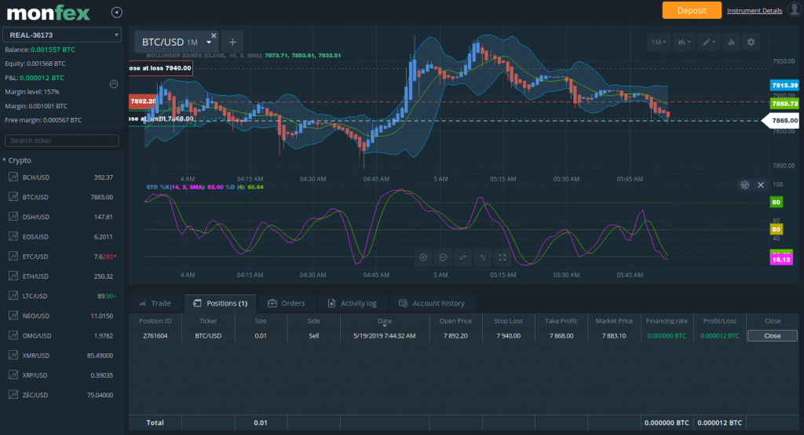Collapse the sidebar with the arrow icon

click(116, 13)
